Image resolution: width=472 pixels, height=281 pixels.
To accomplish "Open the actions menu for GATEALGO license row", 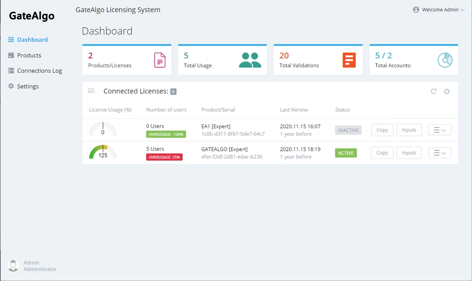I will point(440,153).
